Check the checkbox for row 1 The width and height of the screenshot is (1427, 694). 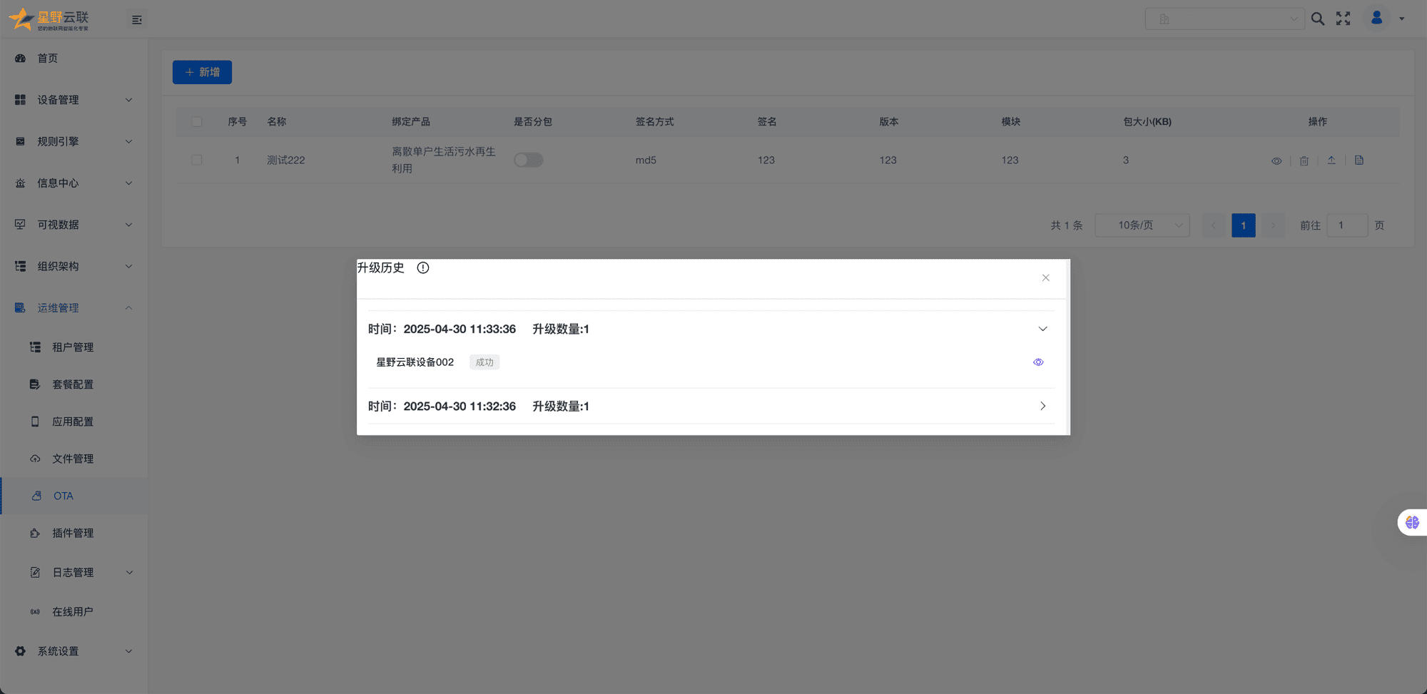coord(197,160)
